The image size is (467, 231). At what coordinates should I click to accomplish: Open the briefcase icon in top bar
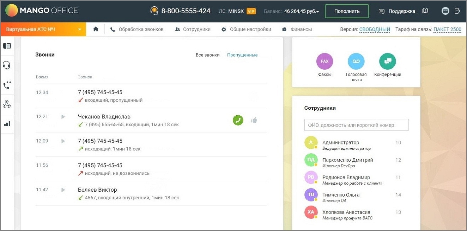coord(445,11)
